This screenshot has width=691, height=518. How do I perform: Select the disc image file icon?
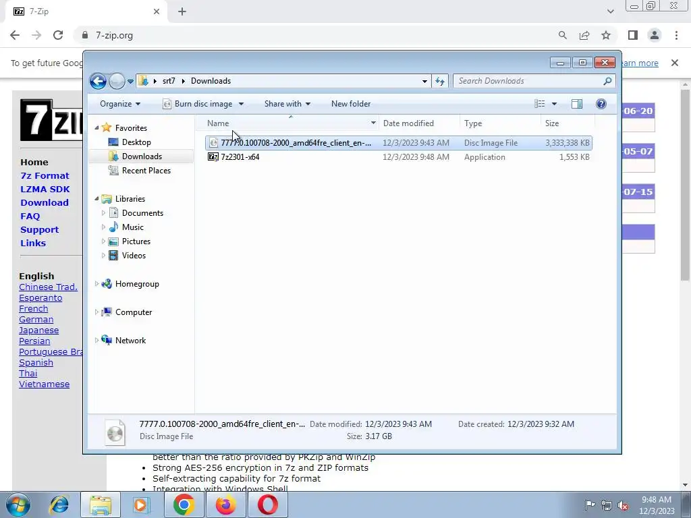[213, 143]
